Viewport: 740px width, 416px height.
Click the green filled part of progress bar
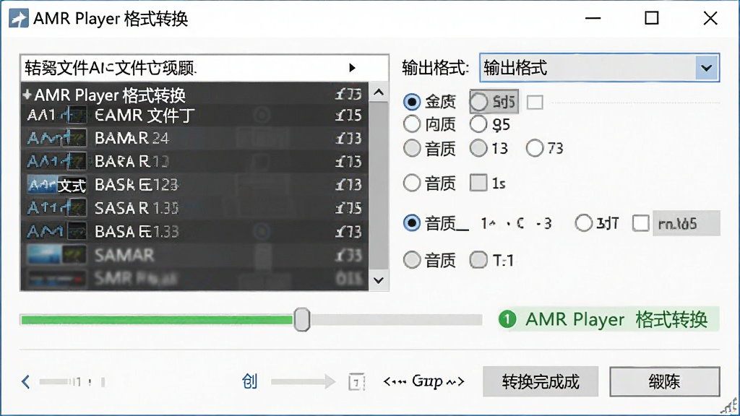[x=157, y=320]
